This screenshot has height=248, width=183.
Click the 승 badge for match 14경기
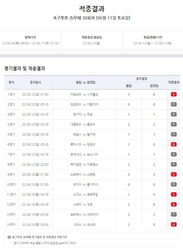tap(174, 225)
